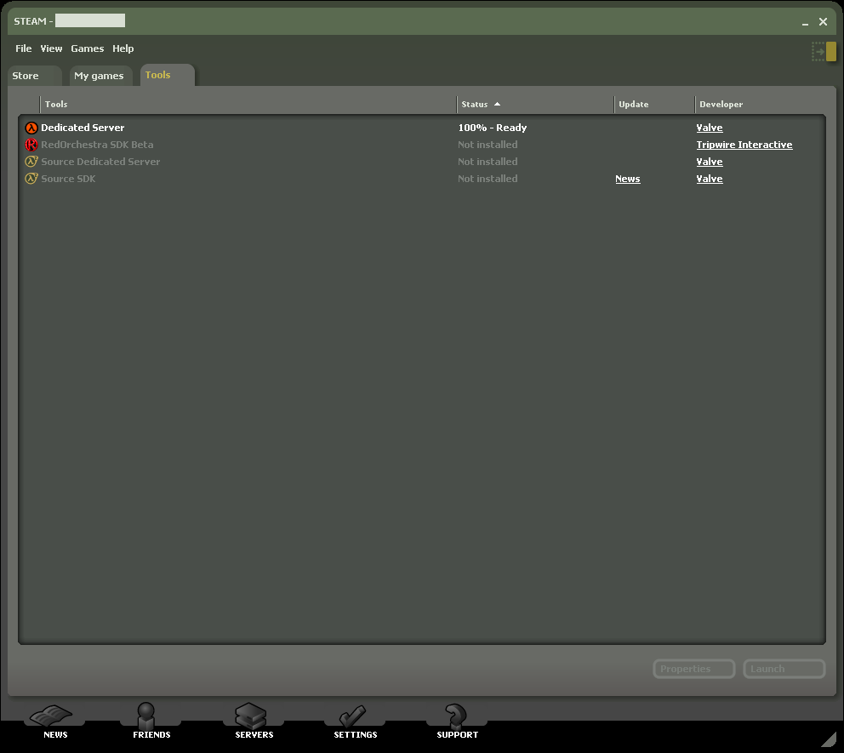The image size is (844, 753).
Task: Open the Games menu
Action: 87,48
